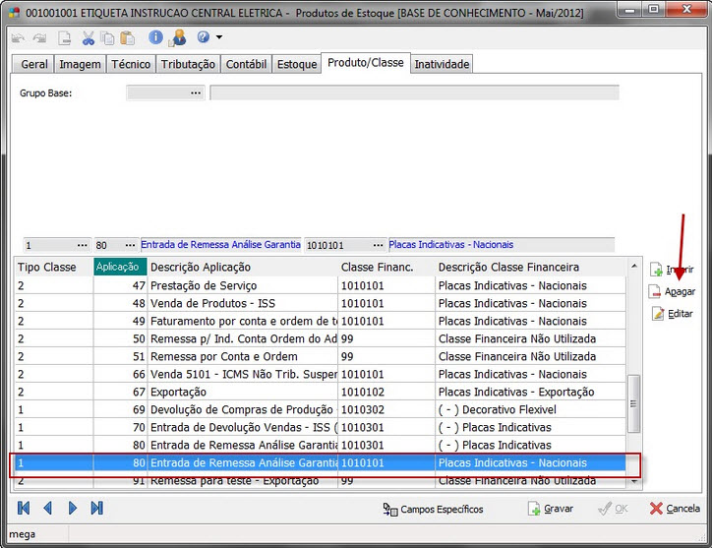Open lookup ellipsis beside classe 1010101 field
This screenshot has height=548, width=712.
377,245
